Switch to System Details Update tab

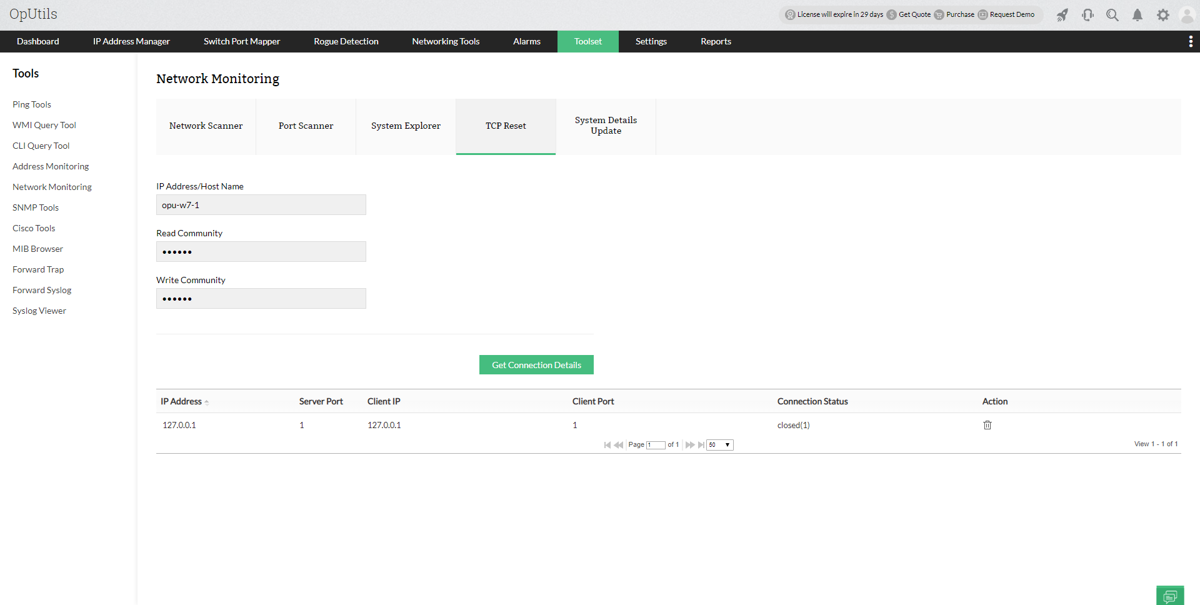(606, 126)
